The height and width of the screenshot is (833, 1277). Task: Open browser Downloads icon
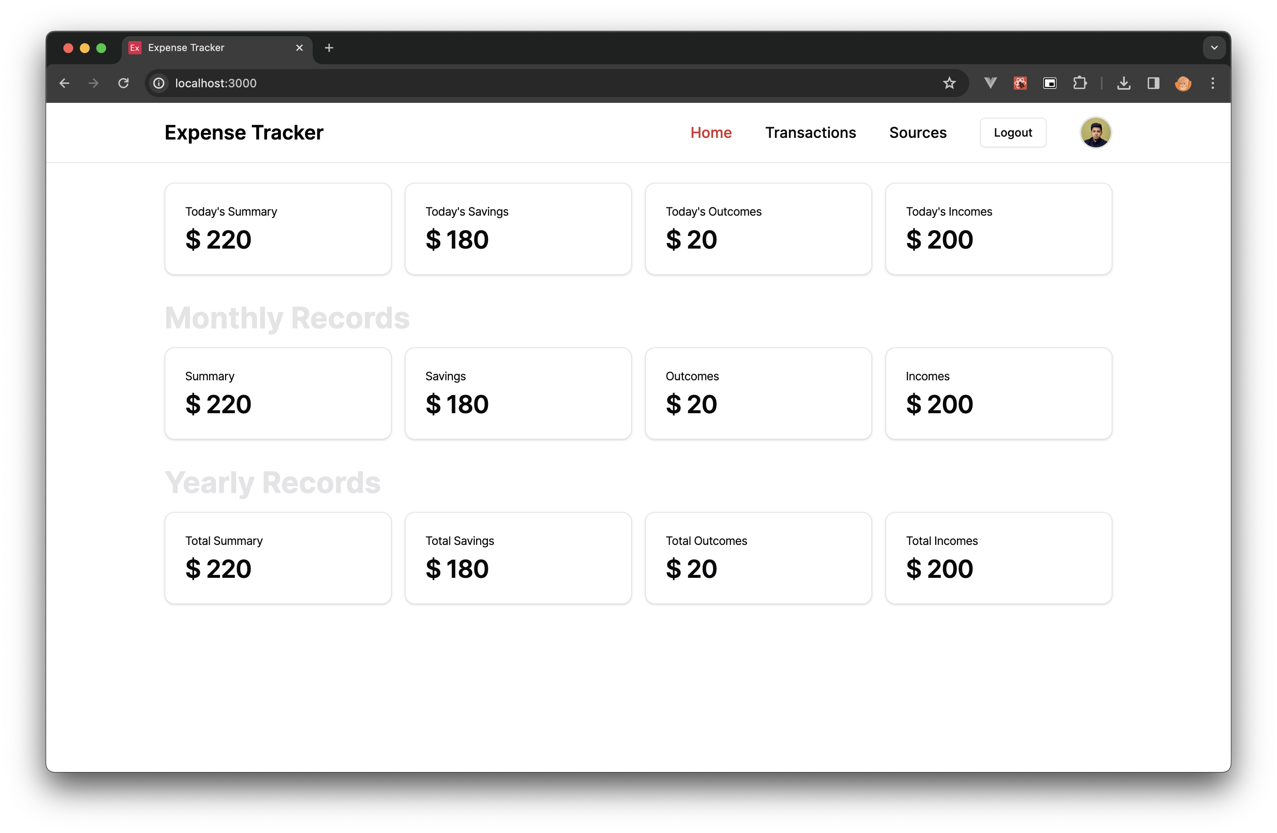tap(1124, 83)
